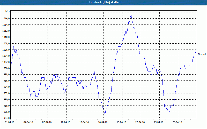Image resolution: width=207 pixels, height=129 pixels.
Task: Click the chart title 'Luftdruck [hPa] skaliert'
Action: tap(105, 2)
